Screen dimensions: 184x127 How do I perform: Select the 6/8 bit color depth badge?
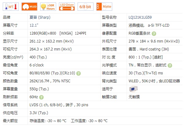pyautogui.click(x=85, y=6)
